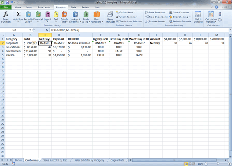Click the Undo icon
This screenshot has width=232, height=166.
pos(12,2)
